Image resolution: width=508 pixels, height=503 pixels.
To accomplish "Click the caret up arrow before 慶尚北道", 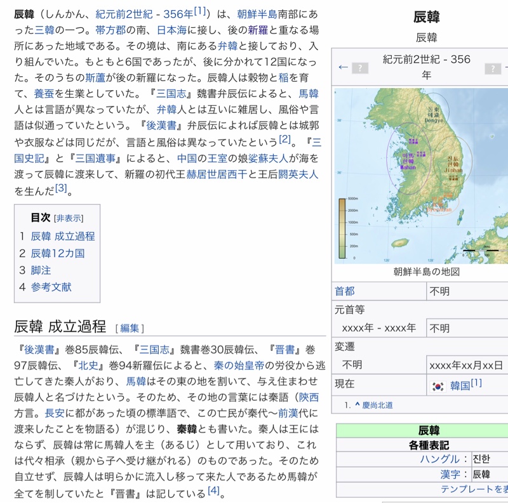I will [357, 404].
